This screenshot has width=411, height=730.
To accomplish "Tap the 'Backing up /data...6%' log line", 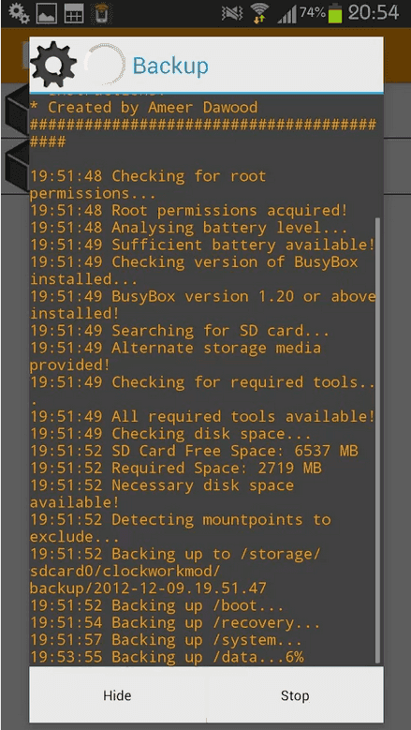I will tap(167, 657).
